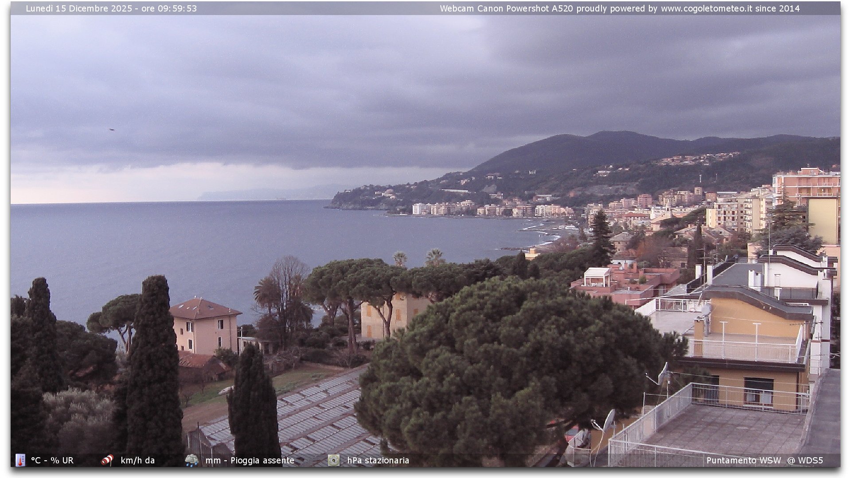Click the tall cypress tree near the villa
This screenshot has width=851, height=478.
coord(154,354)
